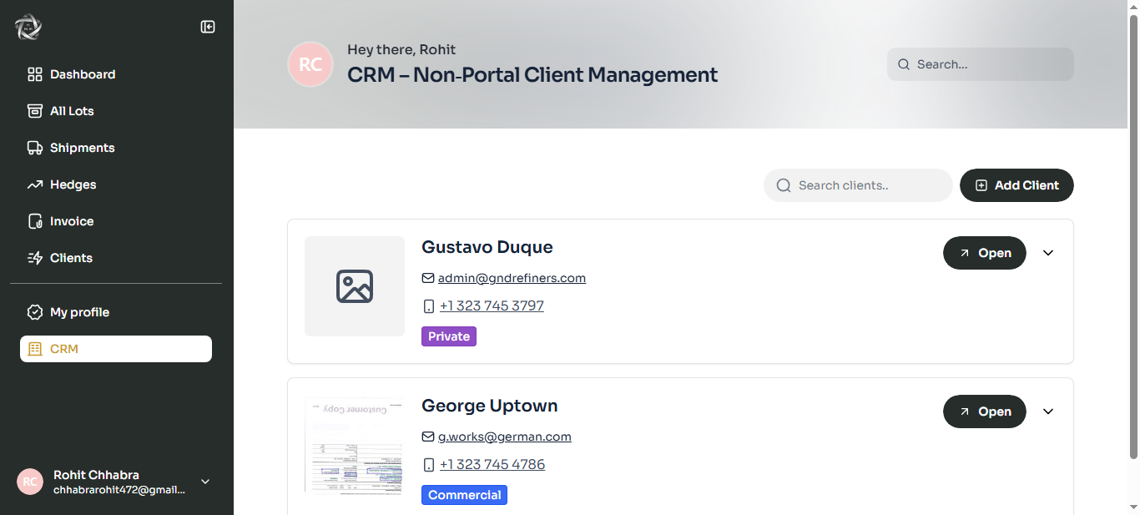Screen dimensions: 1140x515
Task: Click the Invoice paperclip document icon
Action: coord(35,221)
